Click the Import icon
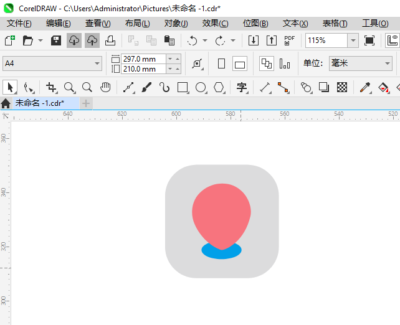 point(254,40)
